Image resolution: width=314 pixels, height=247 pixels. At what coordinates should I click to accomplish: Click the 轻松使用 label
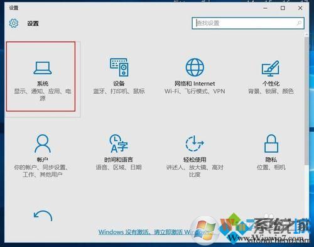click(195, 160)
